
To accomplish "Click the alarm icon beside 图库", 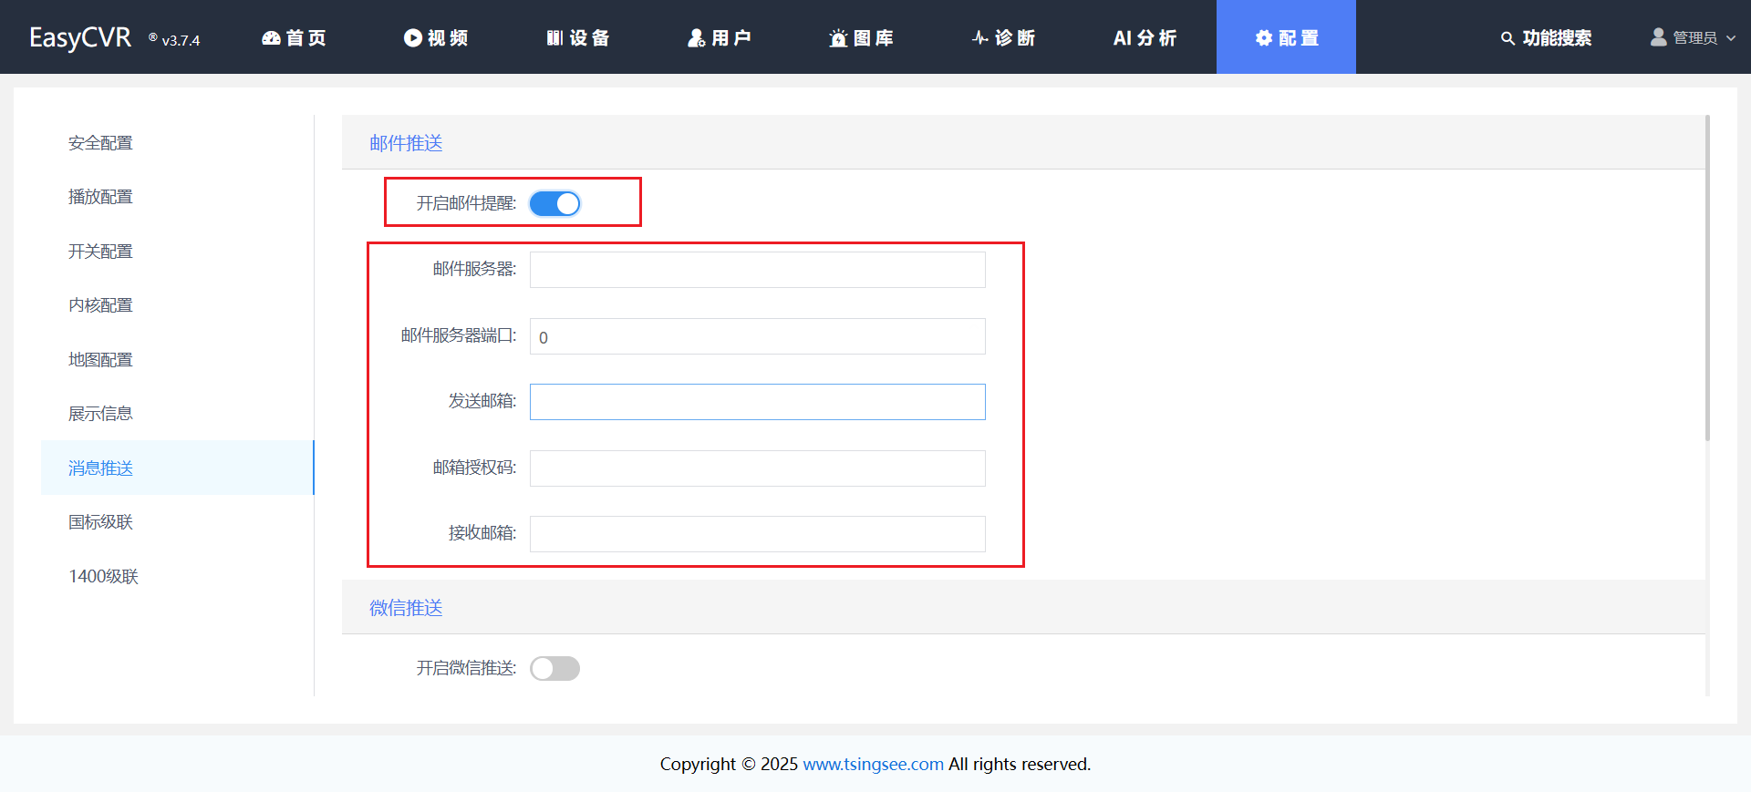I will click(838, 38).
